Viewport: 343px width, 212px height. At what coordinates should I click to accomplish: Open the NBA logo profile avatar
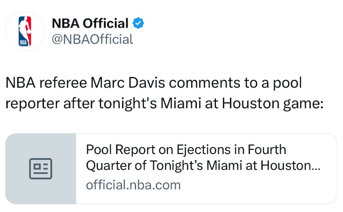[x=24, y=31]
